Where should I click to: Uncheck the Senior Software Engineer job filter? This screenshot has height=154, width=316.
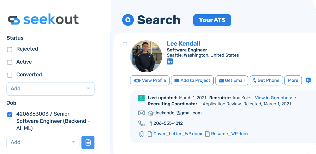(x=10, y=114)
